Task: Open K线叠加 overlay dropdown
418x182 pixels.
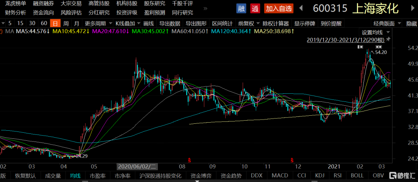Action: [x=127, y=24]
